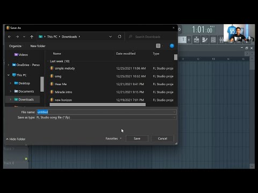Select Downloads in navigation tree
Screen dimensions: 258x193
(x=24, y=99)
